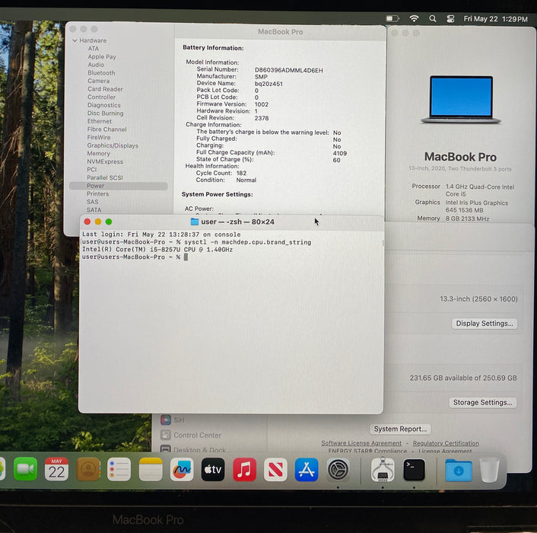Select highlighted Power entry in sidebar

tap(118, 186)
